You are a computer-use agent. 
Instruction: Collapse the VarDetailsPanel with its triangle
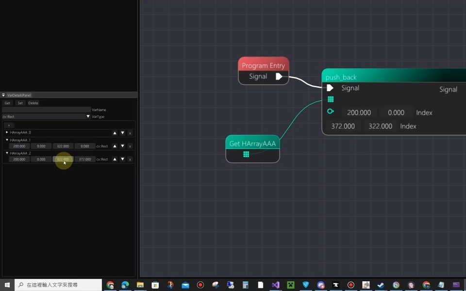coord(3,95)
